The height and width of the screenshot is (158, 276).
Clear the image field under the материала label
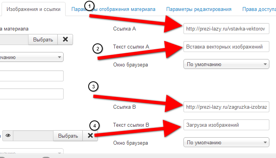(x=65, y=39)
